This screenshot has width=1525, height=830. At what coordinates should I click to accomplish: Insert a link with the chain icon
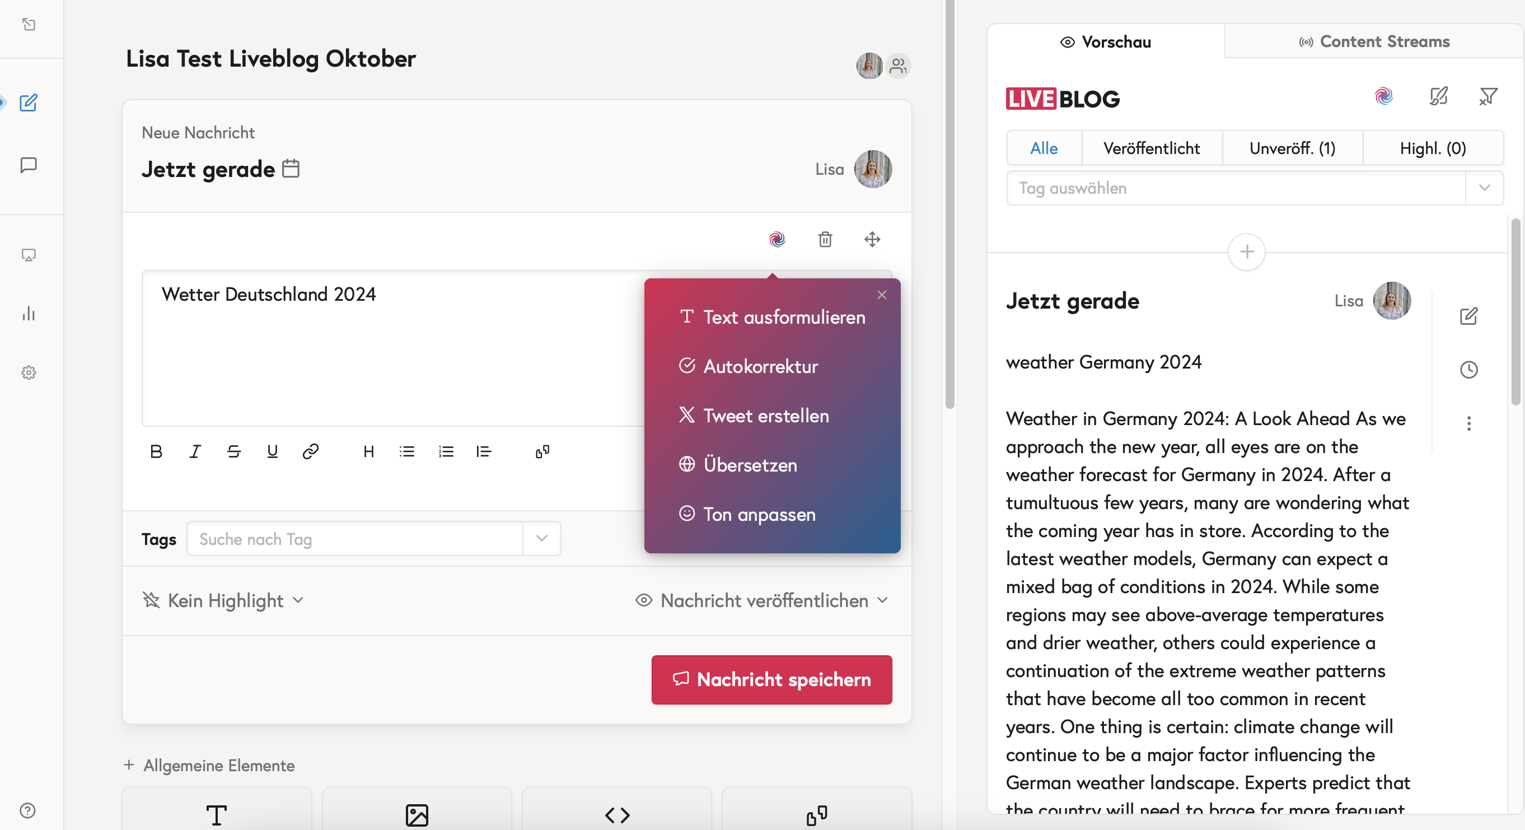pos(310,451)
